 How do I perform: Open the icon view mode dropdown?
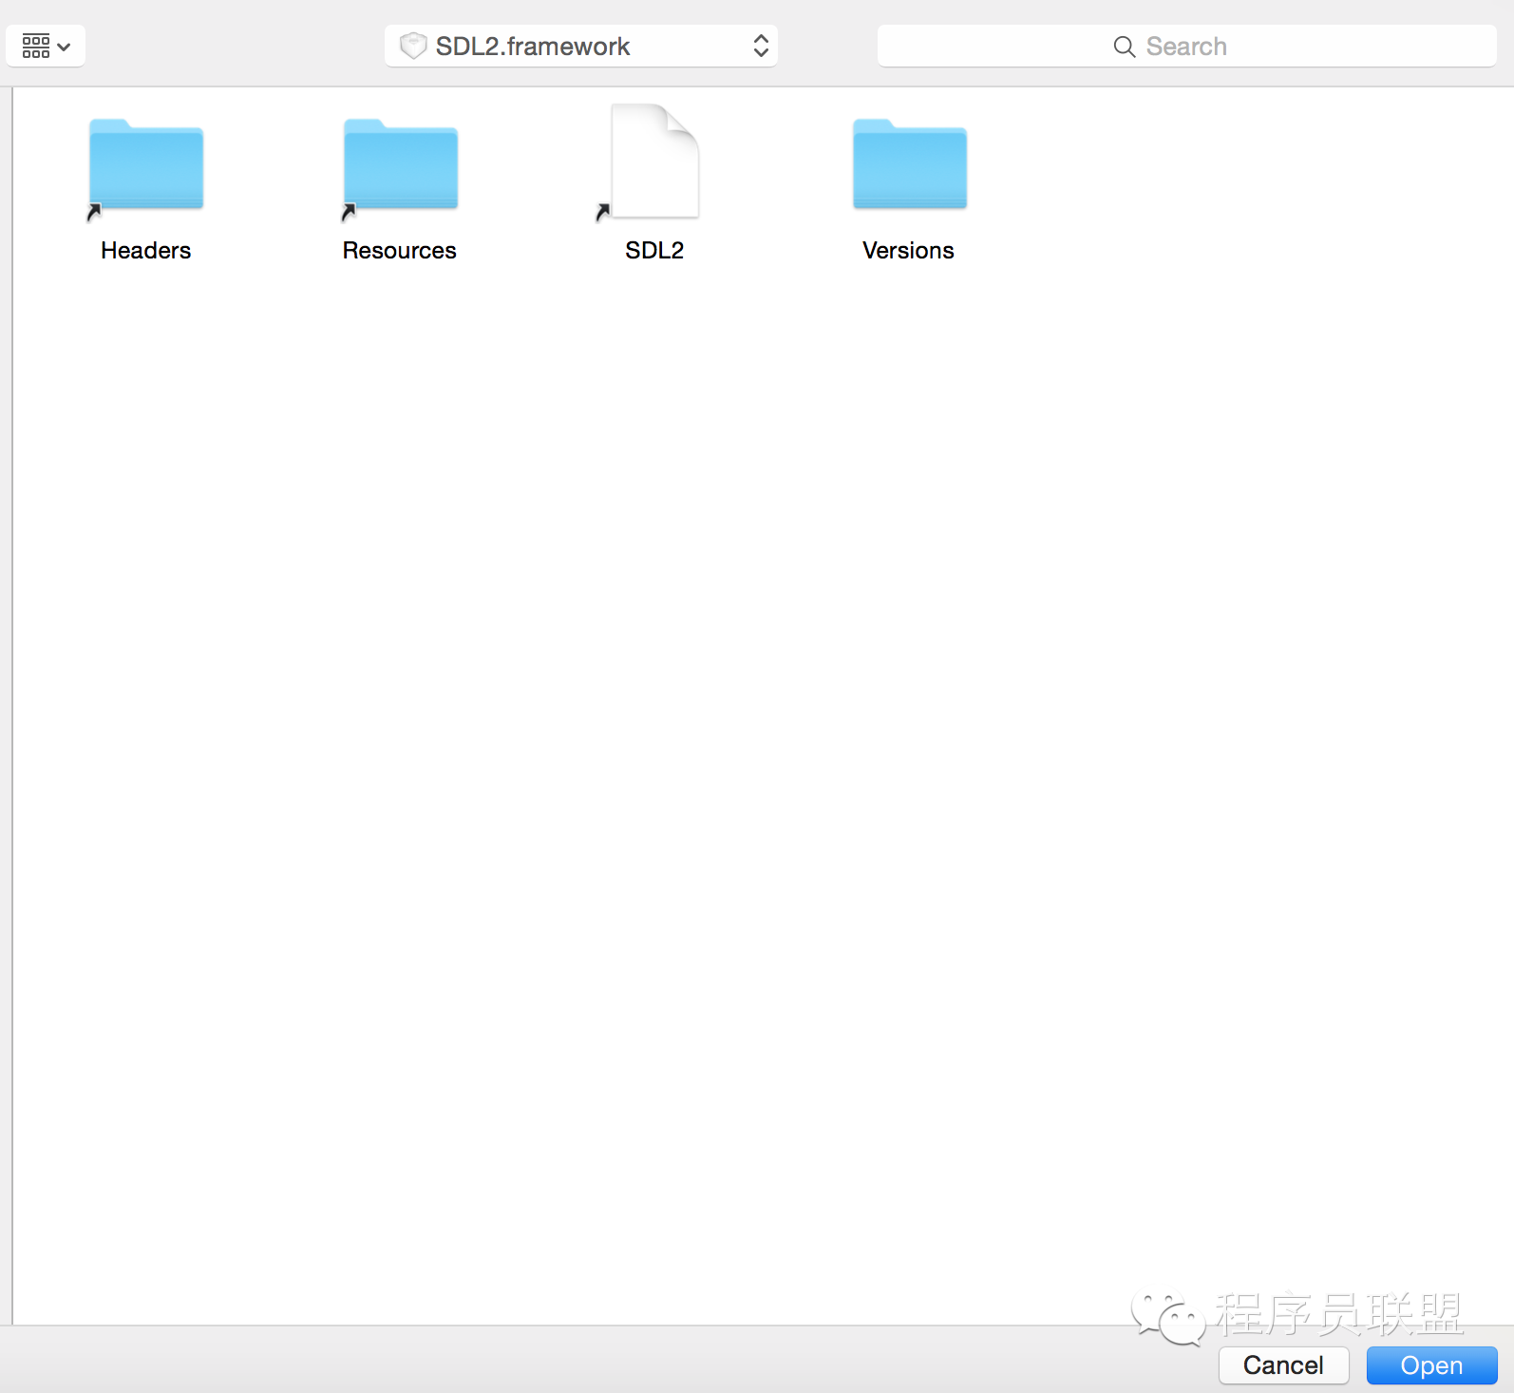click(x=46, y=46)
